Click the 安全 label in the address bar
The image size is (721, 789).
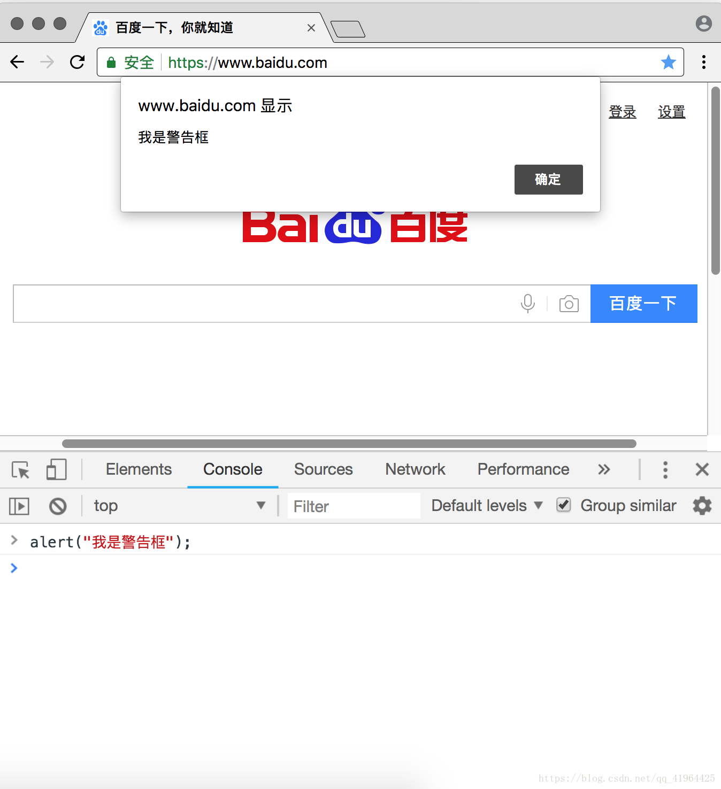[x=139, y=63]
